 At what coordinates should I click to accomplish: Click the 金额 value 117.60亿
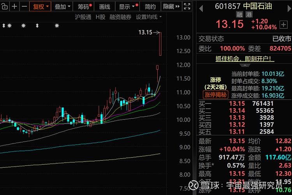(278, 157)
